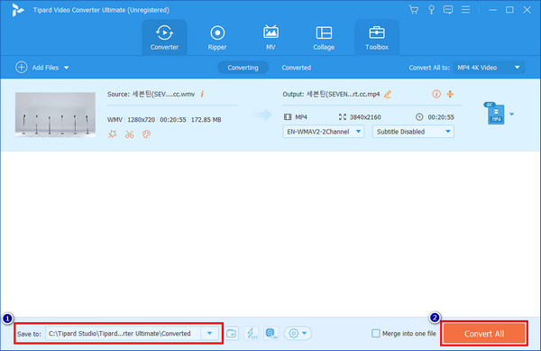Image resolution: width=541 pixels, height=351 pixels.
Task: Open the shopping cart purchase icon
Action: pos(413,10)
